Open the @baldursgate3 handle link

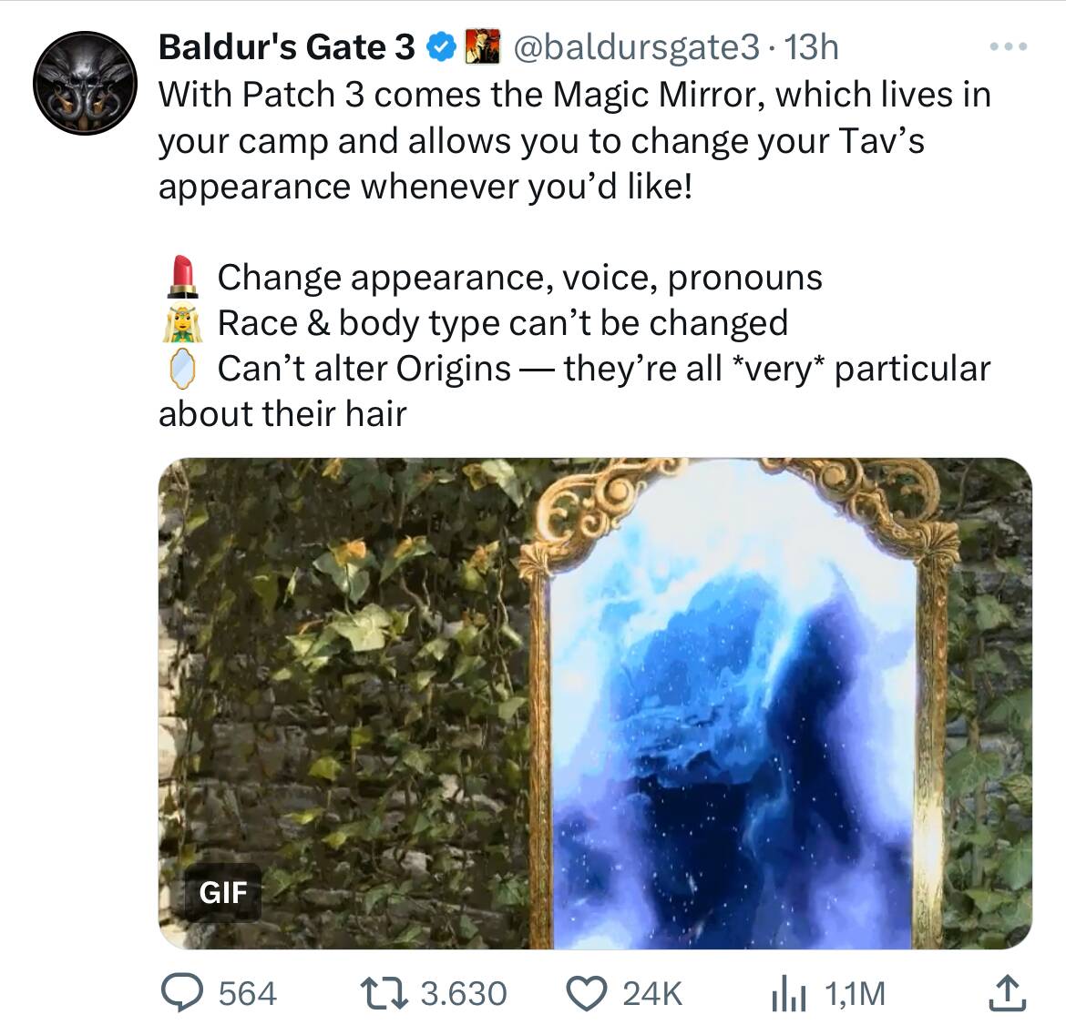tap(636, 47)
